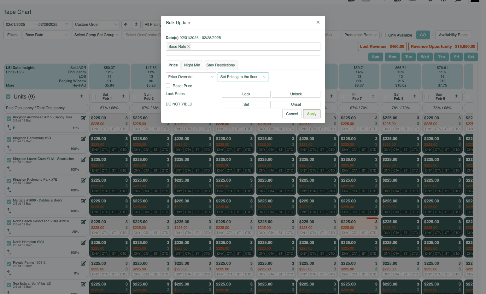The width and height of the screenshot is (486, 294).
Task: Click sort arrows under Kingston Laurel Court
Action: click(x=9, y=169)
